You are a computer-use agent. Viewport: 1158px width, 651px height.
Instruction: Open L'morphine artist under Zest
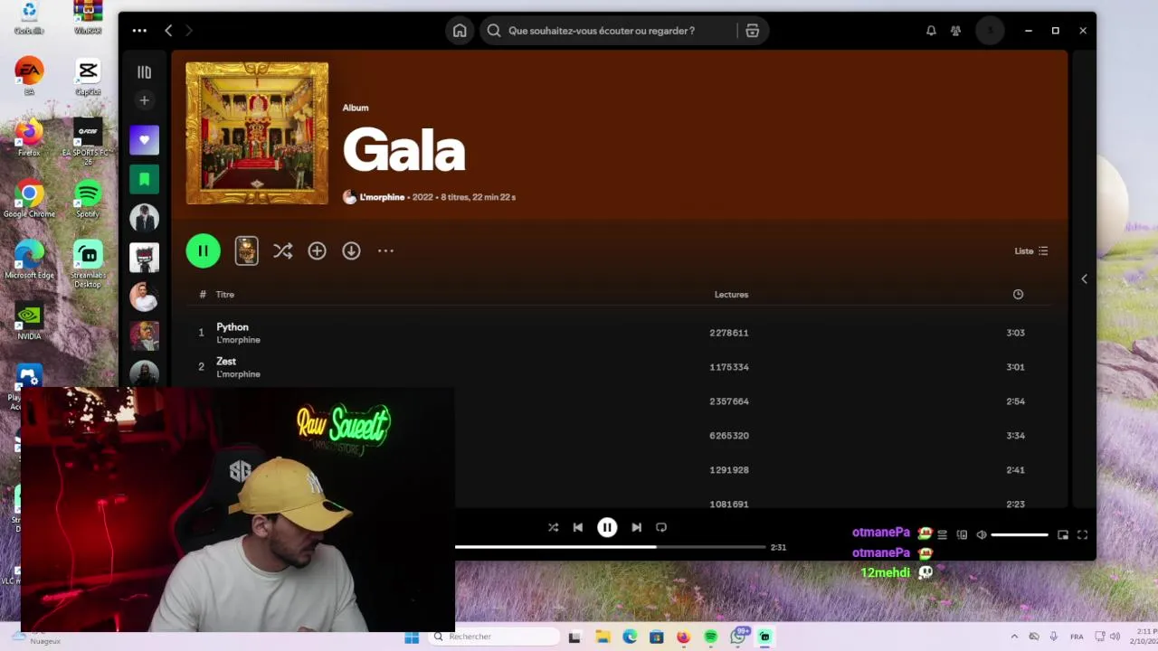[x=238, y=374]
